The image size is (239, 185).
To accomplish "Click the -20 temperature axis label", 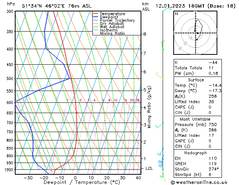I will click(44, 178).
